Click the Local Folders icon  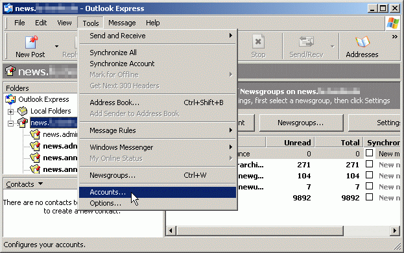tap(23, 111)
